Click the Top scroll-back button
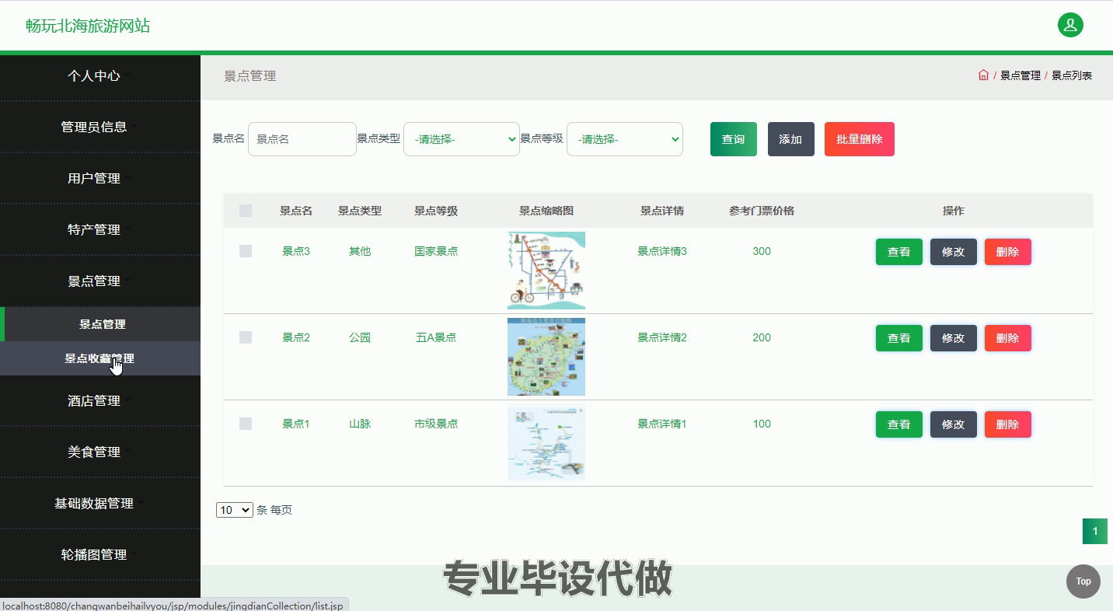Screen dimensions: 1113x611 tap(1083, 581)
